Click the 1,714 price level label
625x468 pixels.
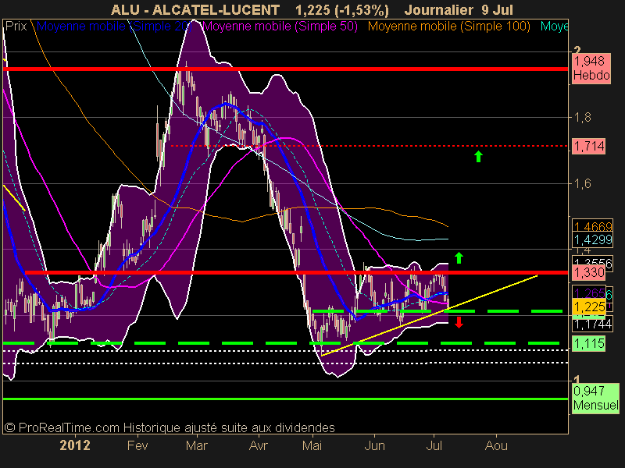pyautogui.click(x=589, y=146)
